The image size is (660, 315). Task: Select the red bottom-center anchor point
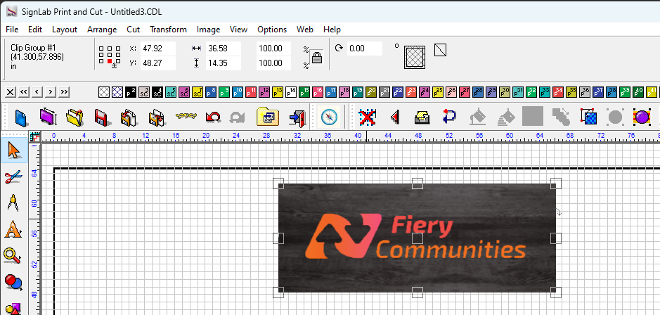tap(110, 61)
